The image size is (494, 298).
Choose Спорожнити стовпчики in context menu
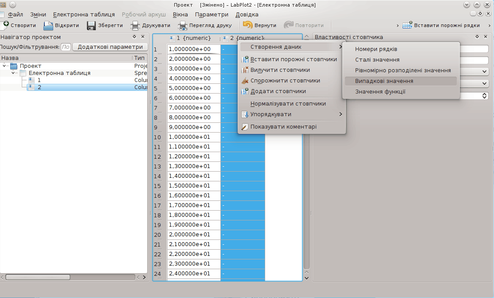(285, 81)
